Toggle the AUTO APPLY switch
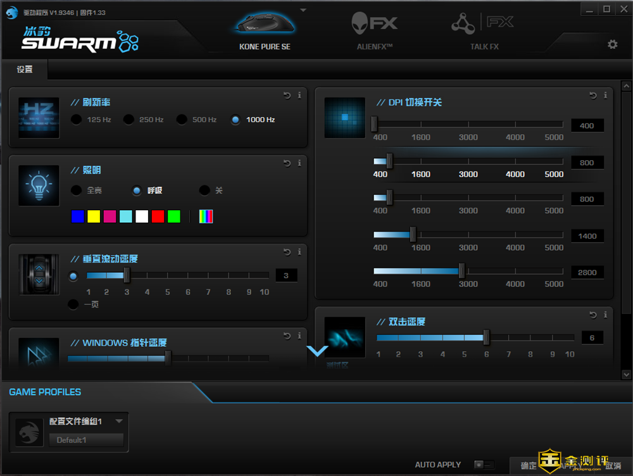 point(484,465)
